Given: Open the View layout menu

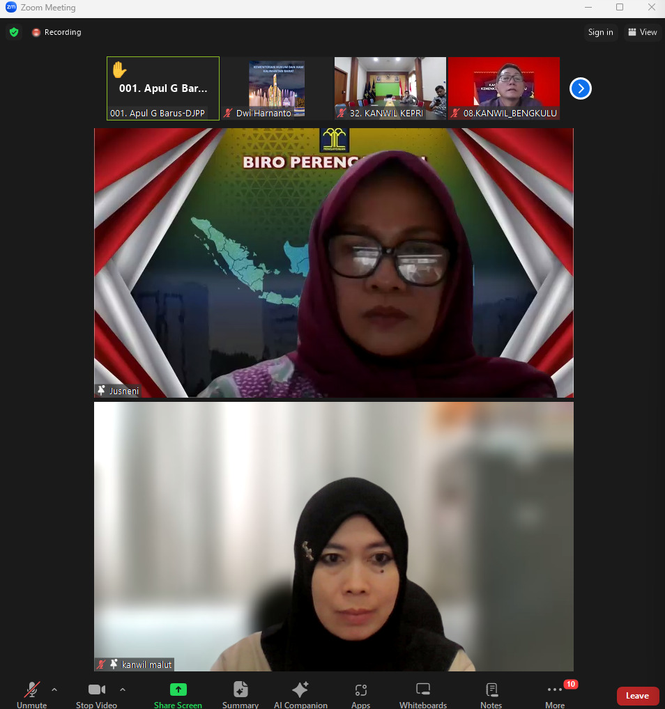Looking at the screenshot, I should pyautogui.click(x=642, y=32).
